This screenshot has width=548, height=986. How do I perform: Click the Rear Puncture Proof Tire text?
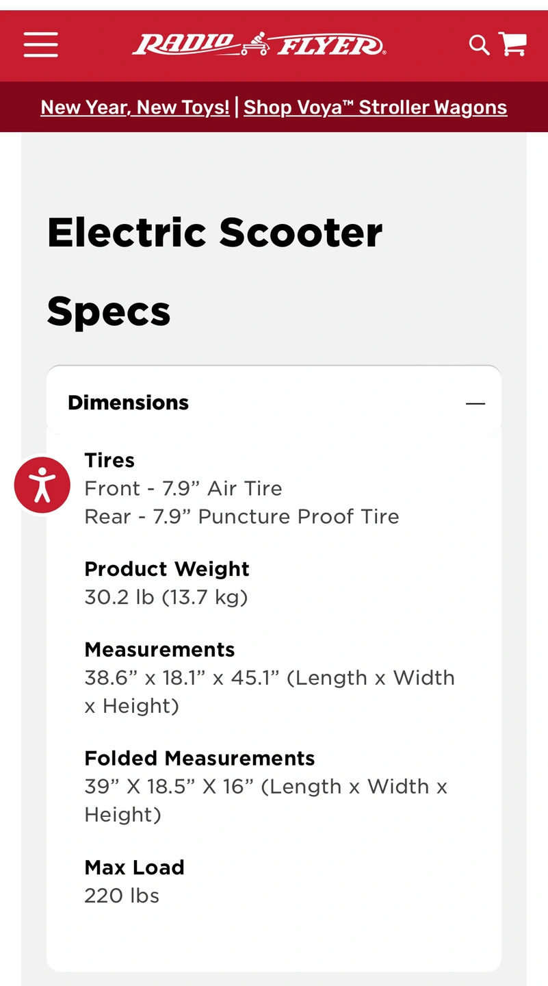click(x=242, y=516)
